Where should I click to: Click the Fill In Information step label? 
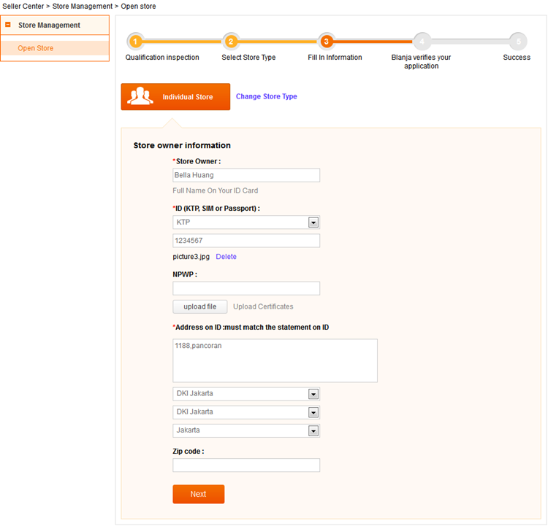pyautogui.click(x=335, y=57)
